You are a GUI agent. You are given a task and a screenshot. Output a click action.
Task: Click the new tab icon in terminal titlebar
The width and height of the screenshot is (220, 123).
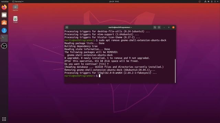(67, 27)
